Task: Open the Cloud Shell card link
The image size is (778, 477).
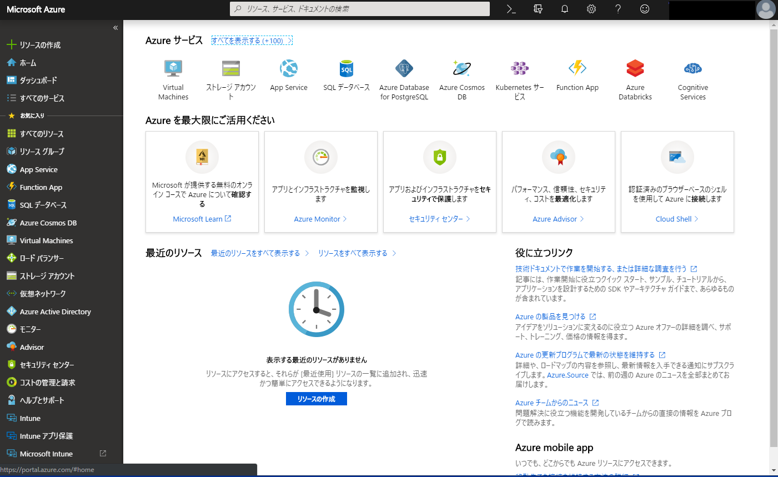Action: [x=677, y=219]
